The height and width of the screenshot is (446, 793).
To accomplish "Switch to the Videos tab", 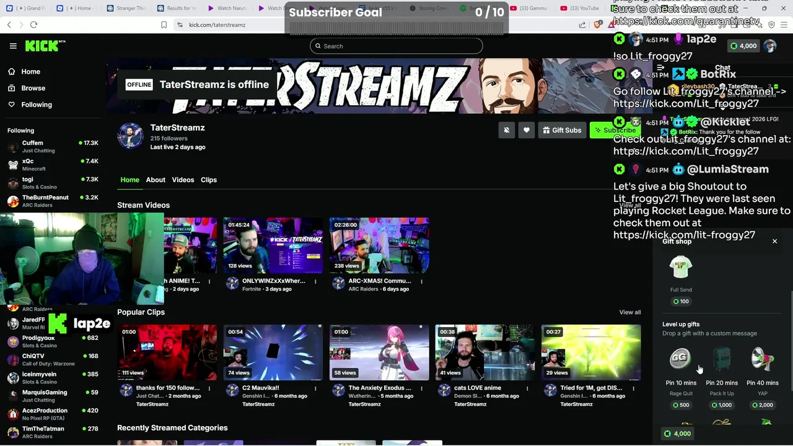I will coord(183,180).
